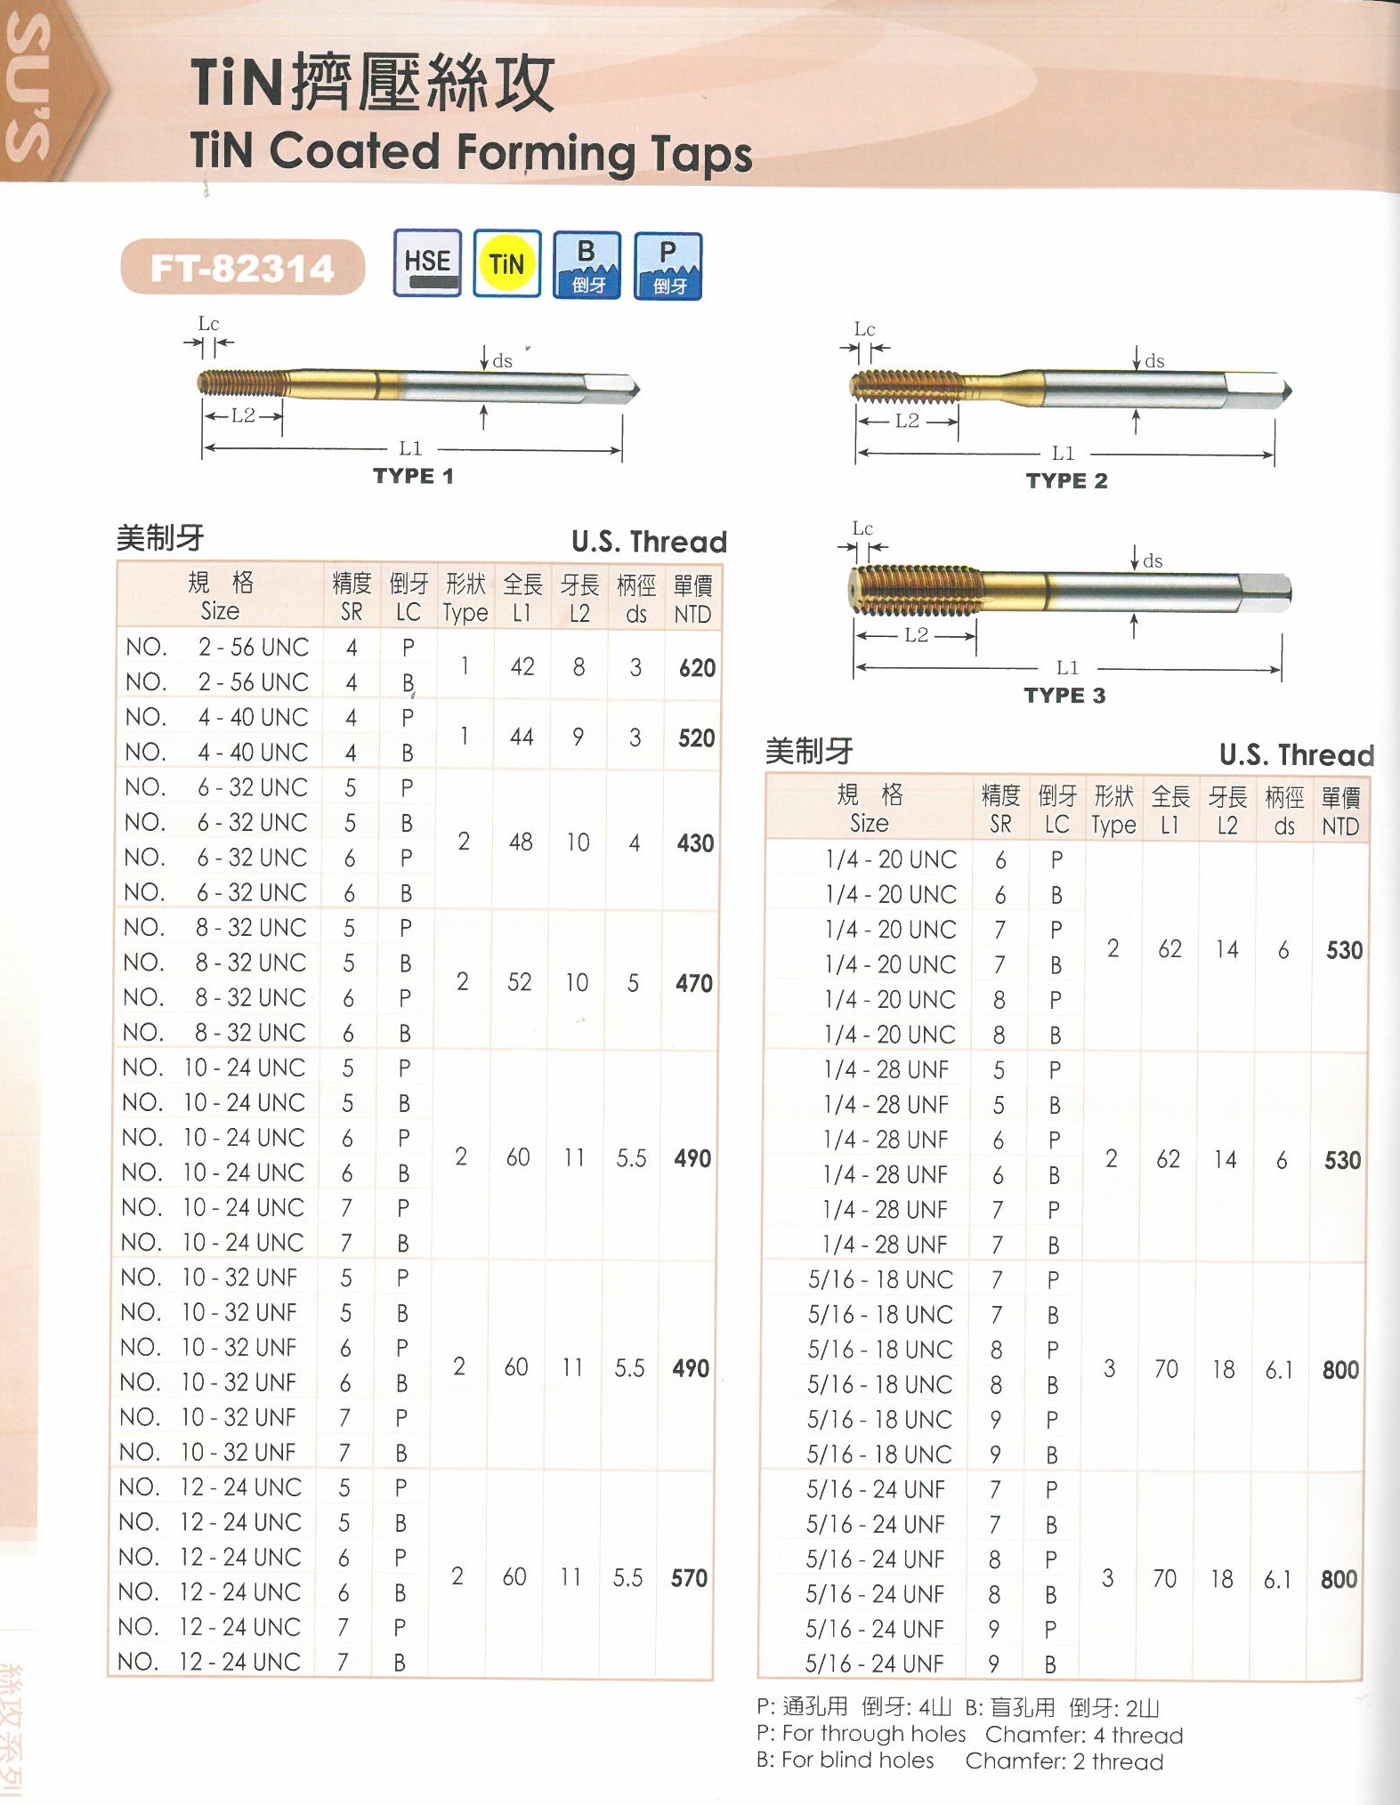Screen dimensions: 1400x1805
Task: Click the '6.1' shank diameter for 5/16-18 UNC
Action: (x=1280, y=1370)
